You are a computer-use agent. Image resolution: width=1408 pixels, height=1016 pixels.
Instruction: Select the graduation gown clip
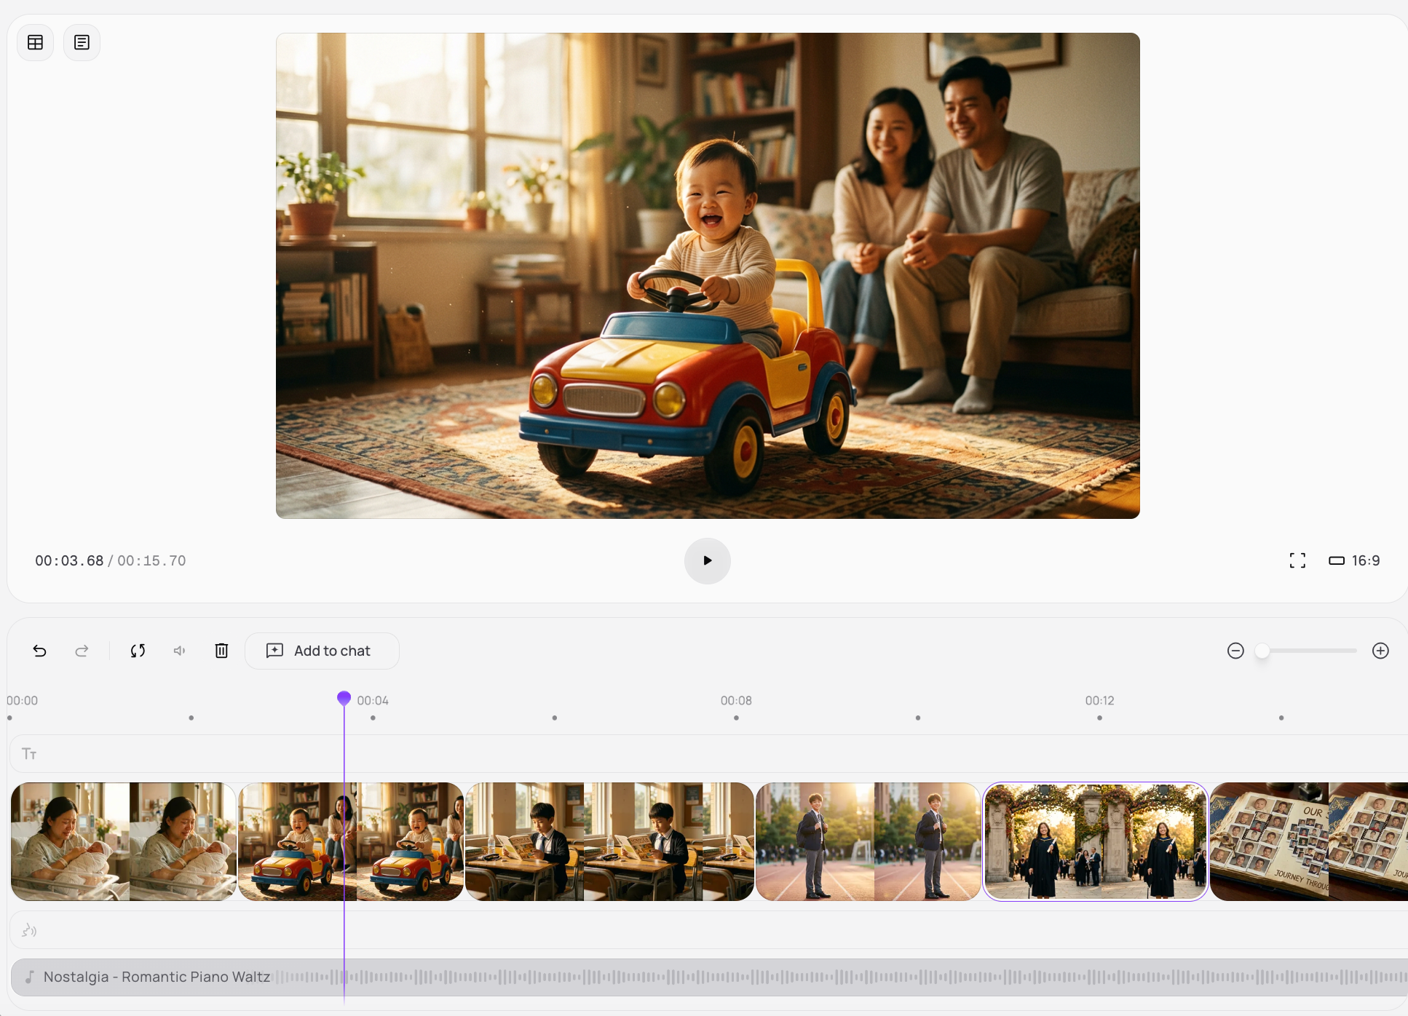[x=1095, y=841]
